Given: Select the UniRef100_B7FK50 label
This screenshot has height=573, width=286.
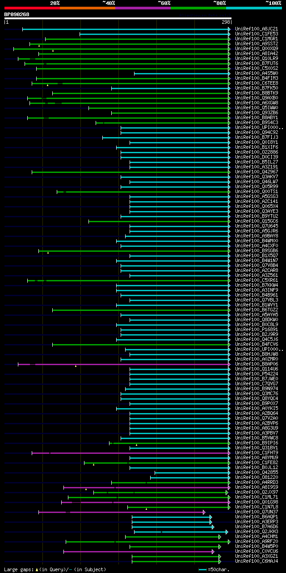Looking at the screenshot, I should click(x=257, y=88).
